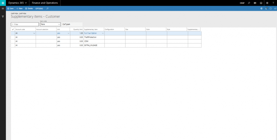277x140 pixels.
Task: Click the Save button
Action: click(10, 9)
